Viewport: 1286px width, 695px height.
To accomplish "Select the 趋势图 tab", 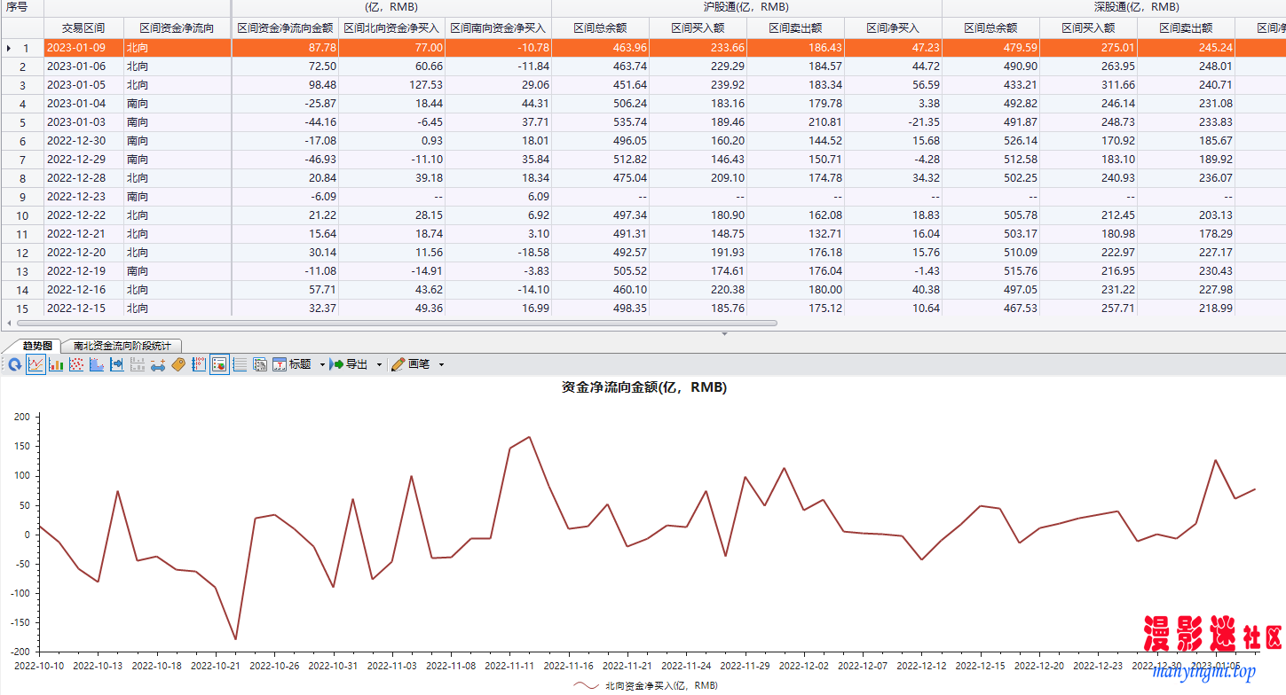I will point(37,346).
